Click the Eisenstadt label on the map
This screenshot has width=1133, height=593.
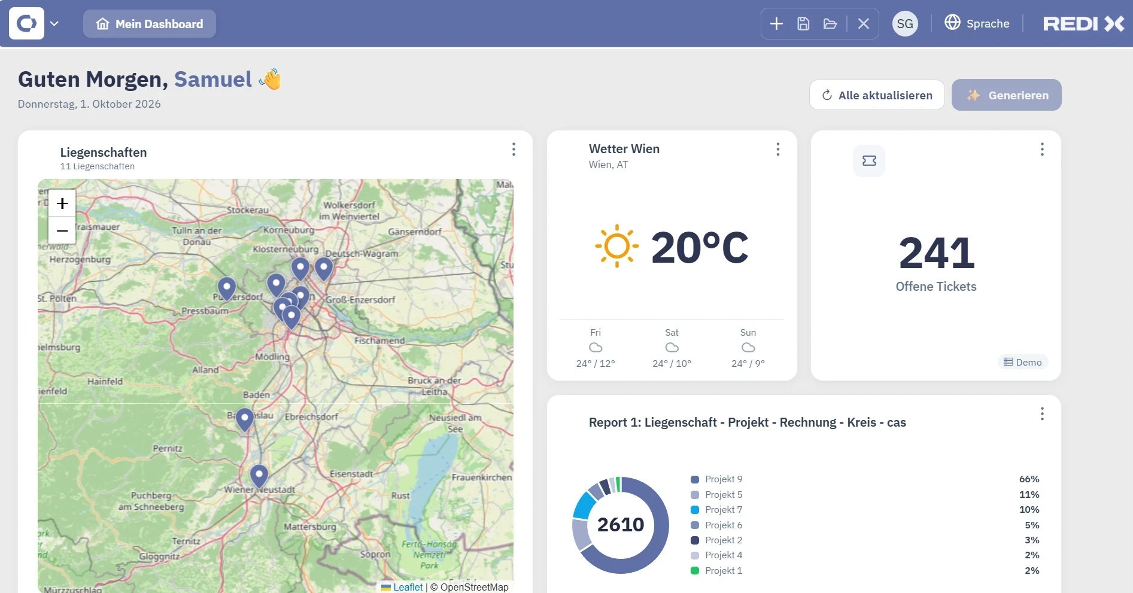[x=351, y=474]
